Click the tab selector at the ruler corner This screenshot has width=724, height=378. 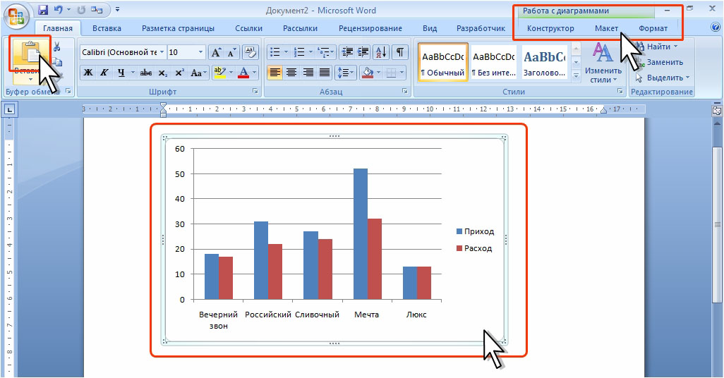tap(10, 109)
